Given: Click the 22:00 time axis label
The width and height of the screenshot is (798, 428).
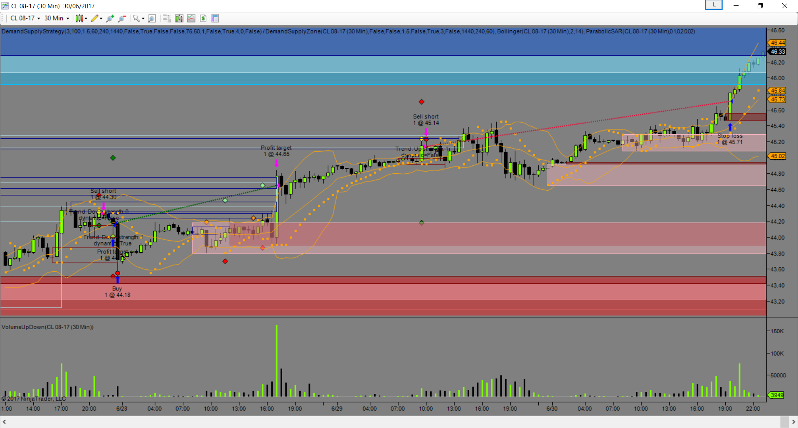Looking at the screenshot, I should pyautogui.click(x=753, y=408).
